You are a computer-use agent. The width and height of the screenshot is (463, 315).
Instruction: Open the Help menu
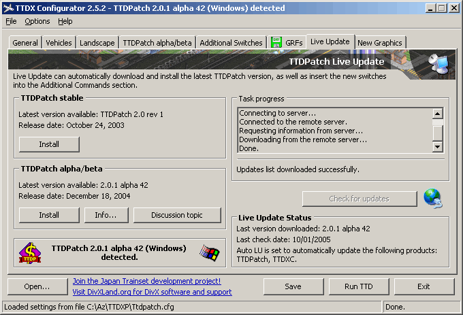[x=65, y=21]
